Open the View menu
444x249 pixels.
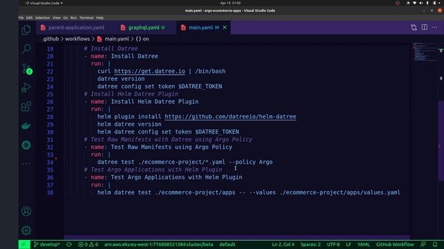click(57, 18)
